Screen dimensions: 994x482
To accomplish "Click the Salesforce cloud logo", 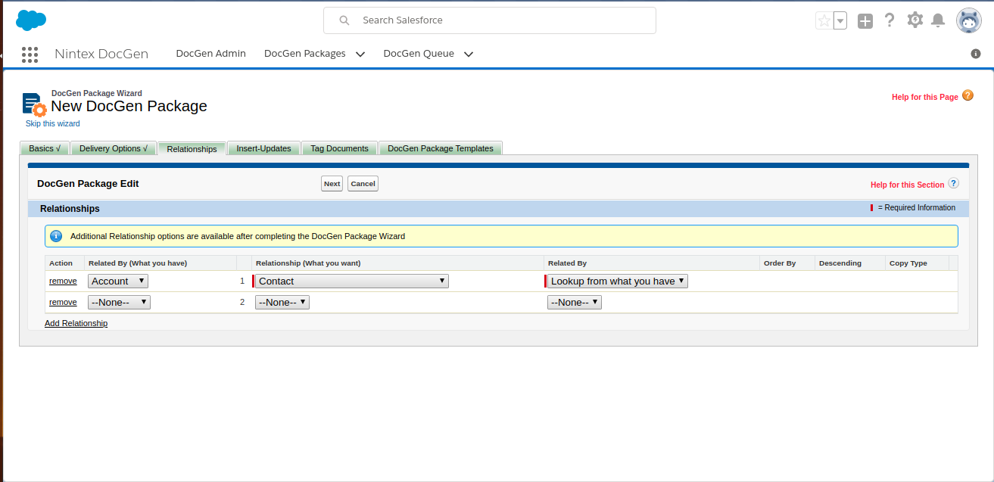I will coord(31,20).
